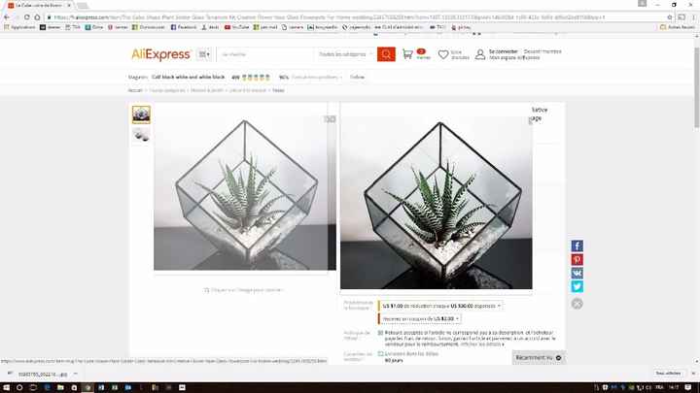Close the social share panel round button
700x393 pixels.
577,304
